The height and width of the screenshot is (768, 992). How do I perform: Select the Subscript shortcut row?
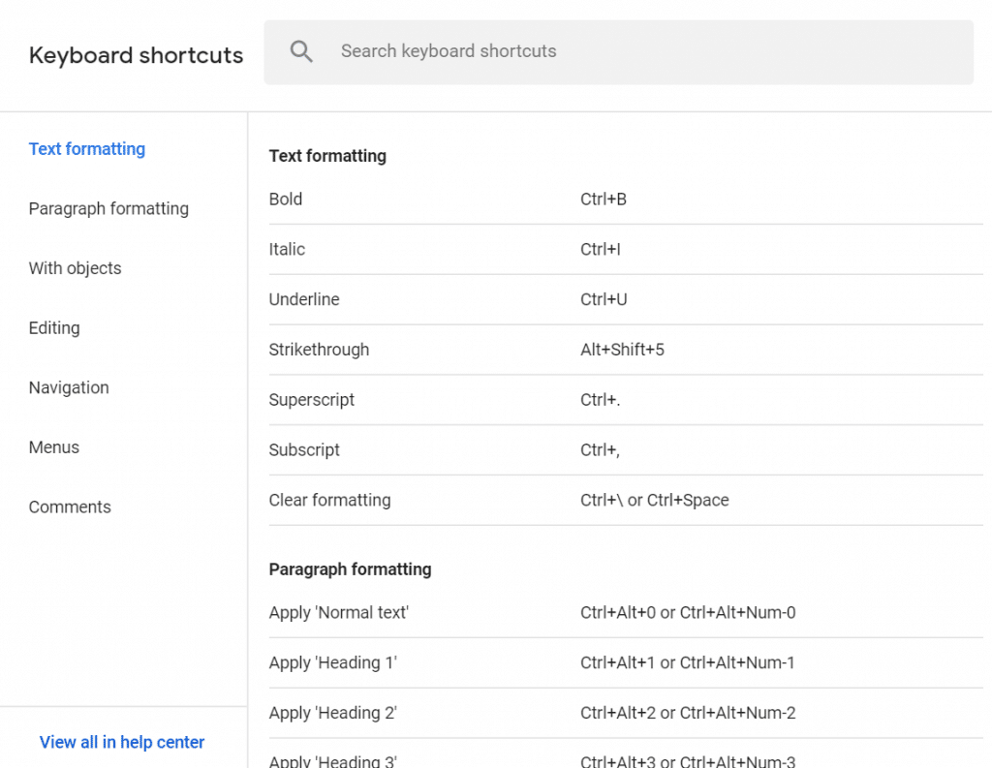click(625, 450)
